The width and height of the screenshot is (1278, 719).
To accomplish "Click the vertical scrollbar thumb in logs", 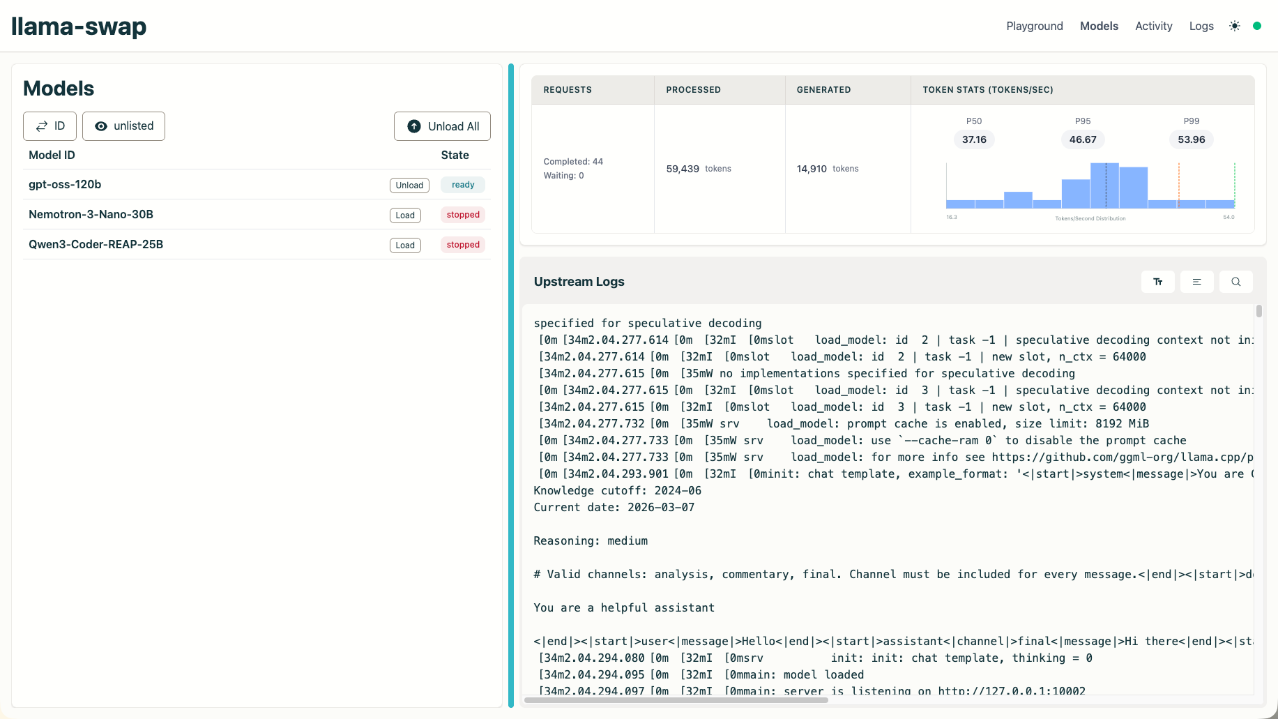I will pyautogui.click(x=1259, y=311).
